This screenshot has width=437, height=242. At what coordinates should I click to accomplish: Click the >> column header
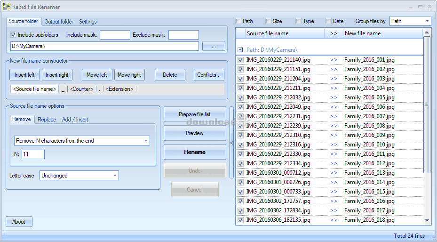[334, 33]
